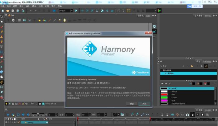The width and height of the screenshot is (218, 126).
Task: Click the New scene icon in the top toolbar
Action: click(x=2, y=11)
